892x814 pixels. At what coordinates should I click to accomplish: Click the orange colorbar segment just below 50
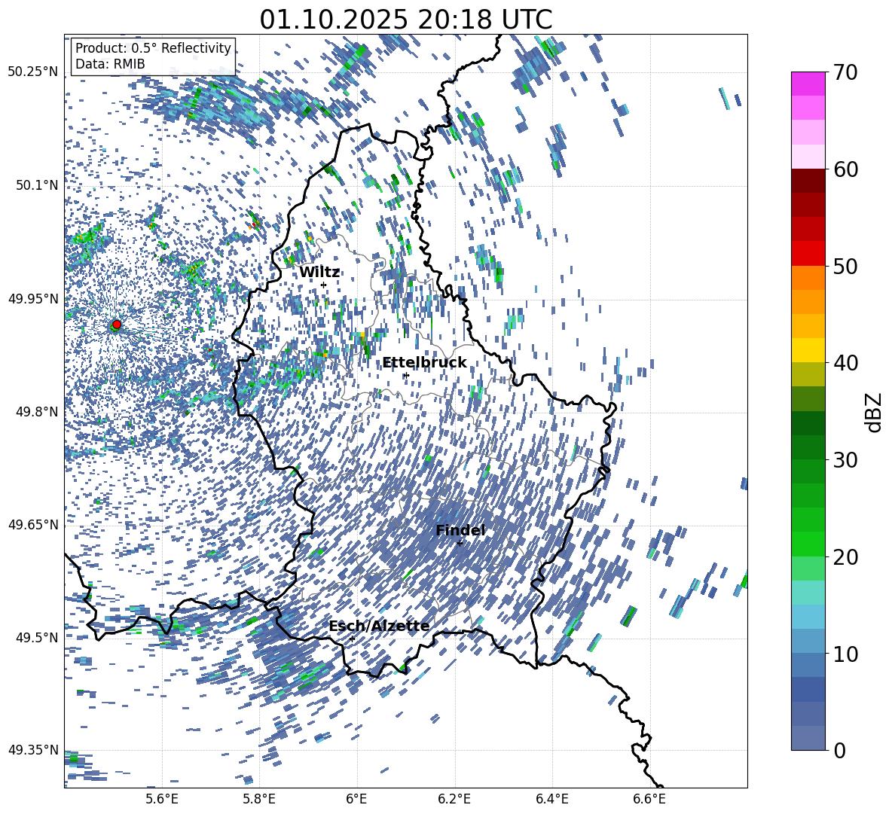(x=808, y=278)
